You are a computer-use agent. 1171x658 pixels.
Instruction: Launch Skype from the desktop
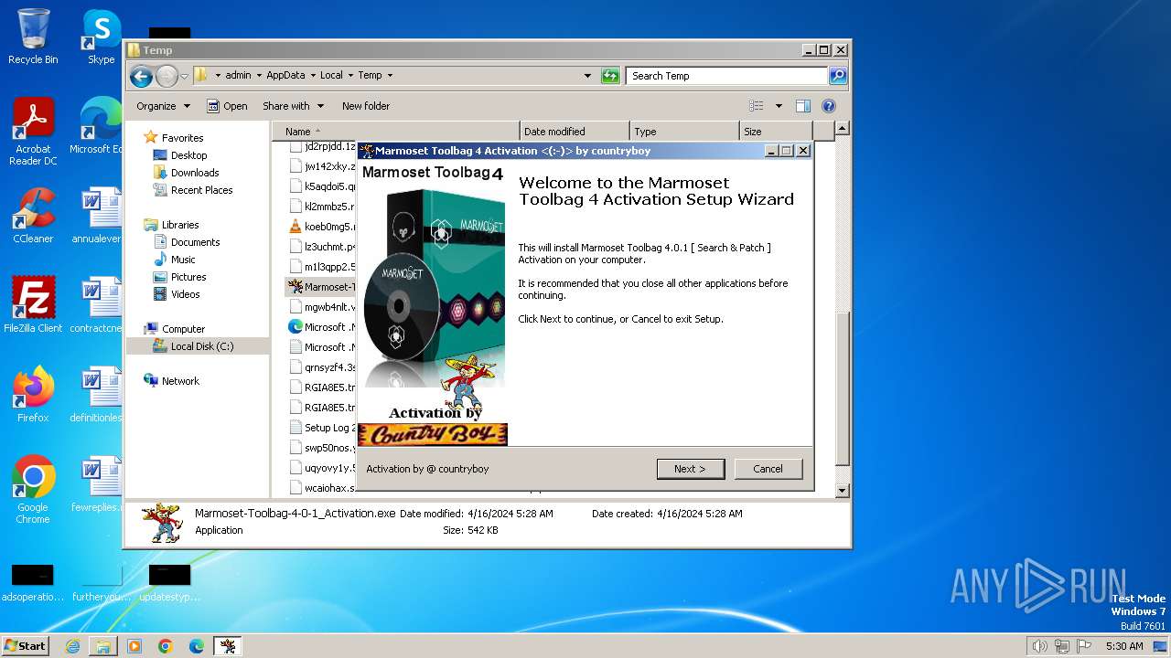(101, 37)
